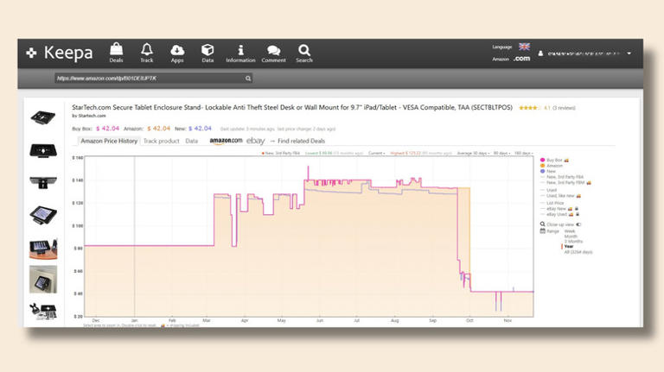Open the last accessories thumbnail
This screenshot has width=664, height=372.
coord(42,312)
